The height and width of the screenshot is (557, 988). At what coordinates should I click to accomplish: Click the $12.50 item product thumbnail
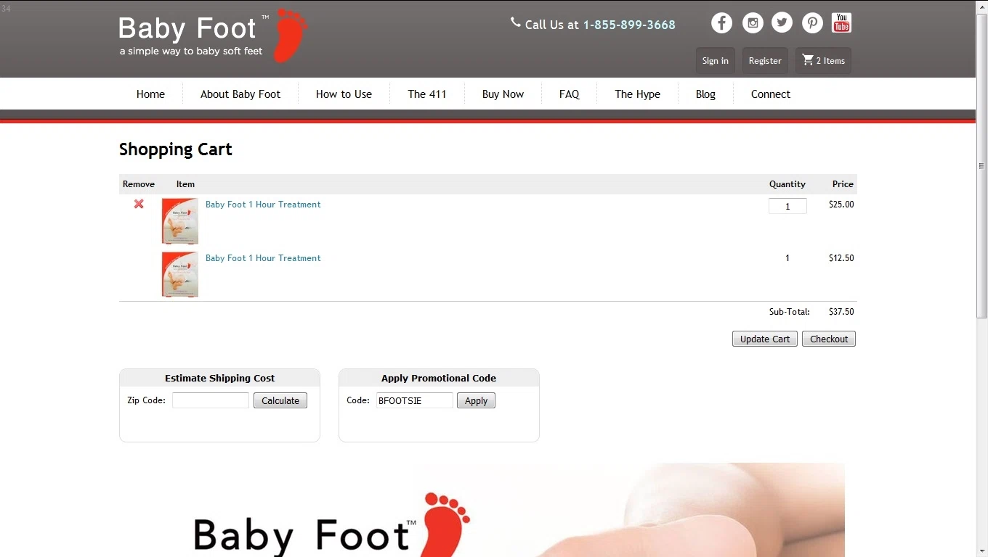click(x=180, y=275)
